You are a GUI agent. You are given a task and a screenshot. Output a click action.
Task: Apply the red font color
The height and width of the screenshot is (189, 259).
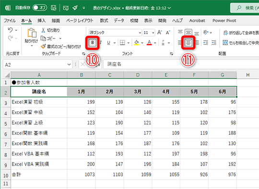[149, 43]
